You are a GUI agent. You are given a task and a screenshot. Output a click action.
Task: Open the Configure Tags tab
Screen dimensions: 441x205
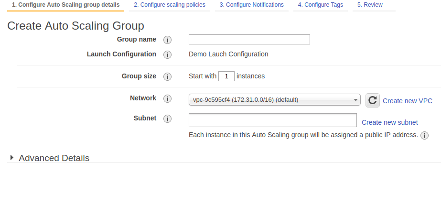[x=320, y=5]
